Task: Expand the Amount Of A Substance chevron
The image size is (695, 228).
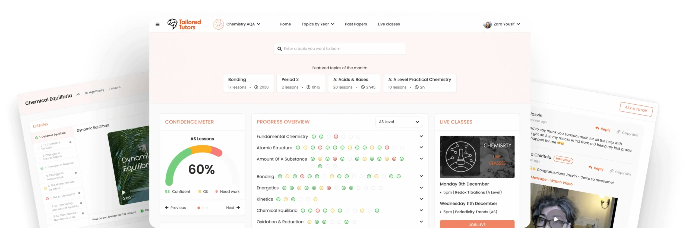Action: [x=421, y=159]
